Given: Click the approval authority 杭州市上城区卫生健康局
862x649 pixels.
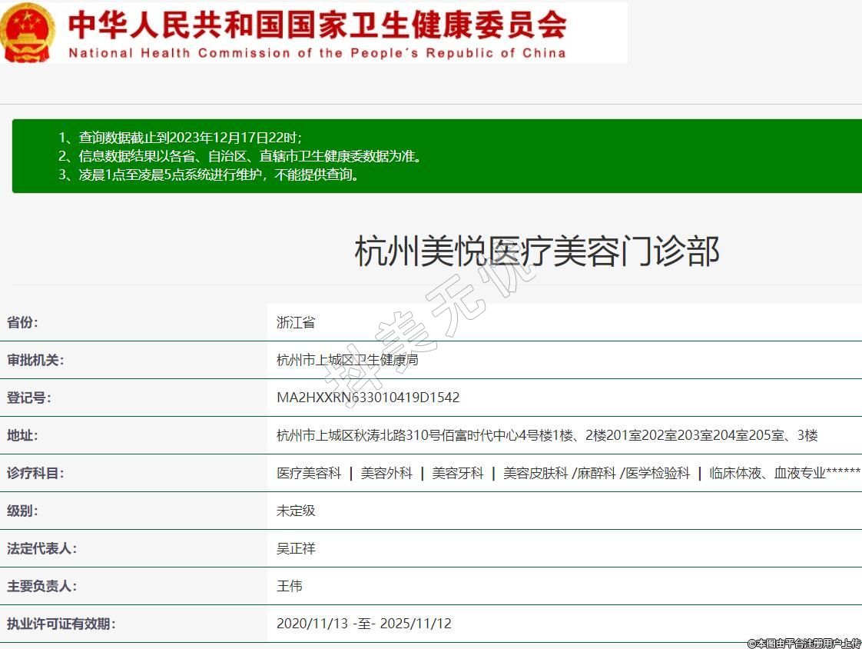Looking at the screenshot, I should pos(347,360).
